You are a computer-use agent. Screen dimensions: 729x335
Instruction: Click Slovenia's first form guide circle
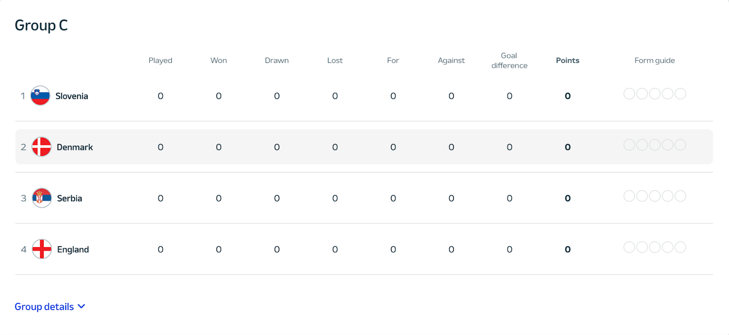629,94
